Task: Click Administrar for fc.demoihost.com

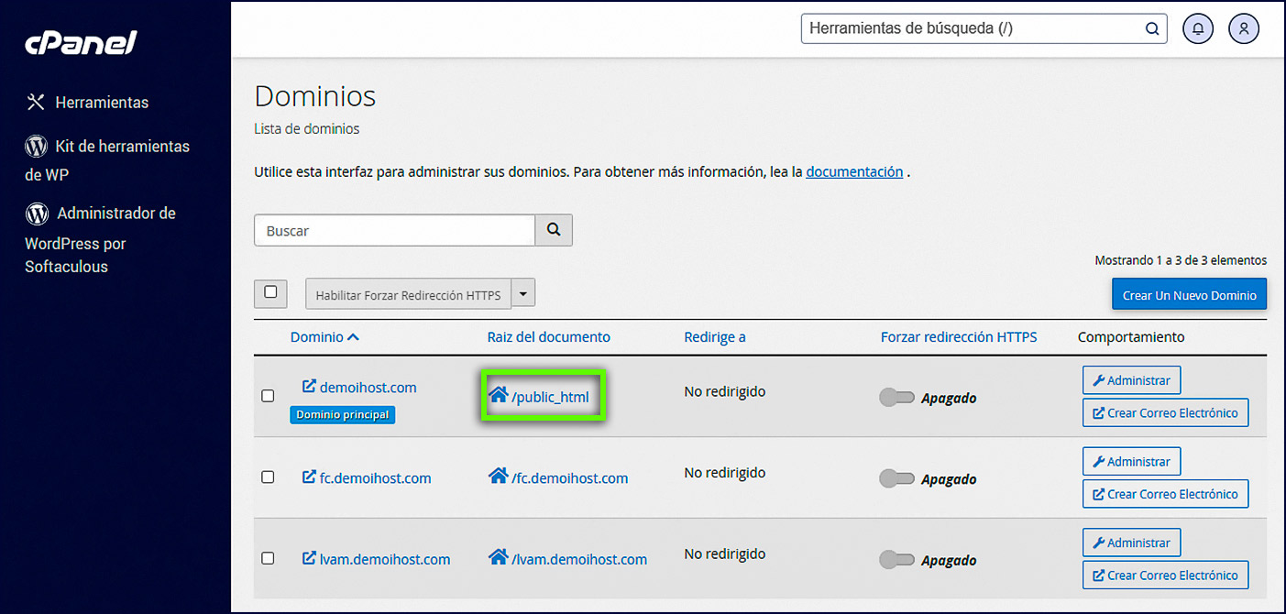Action: pyautogui.click(x=1131, y=461)
